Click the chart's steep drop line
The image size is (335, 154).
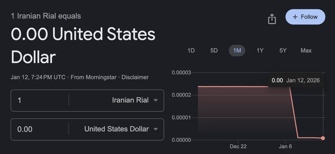click(294, 112)
